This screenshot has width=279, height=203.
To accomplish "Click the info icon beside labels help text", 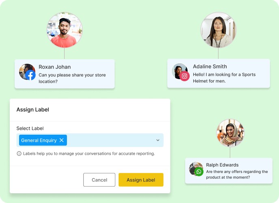I will point(19,153).
